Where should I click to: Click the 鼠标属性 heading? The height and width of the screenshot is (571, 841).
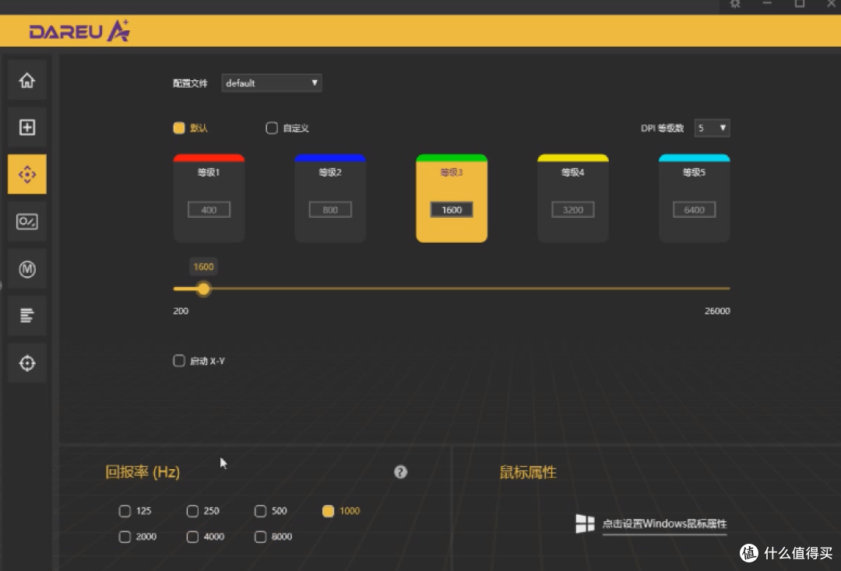click(x=528, y=472)
